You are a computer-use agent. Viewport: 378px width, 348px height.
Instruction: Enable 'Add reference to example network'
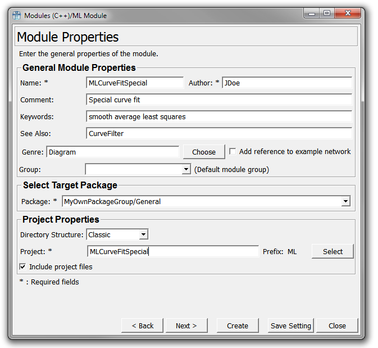coord(233,152)
